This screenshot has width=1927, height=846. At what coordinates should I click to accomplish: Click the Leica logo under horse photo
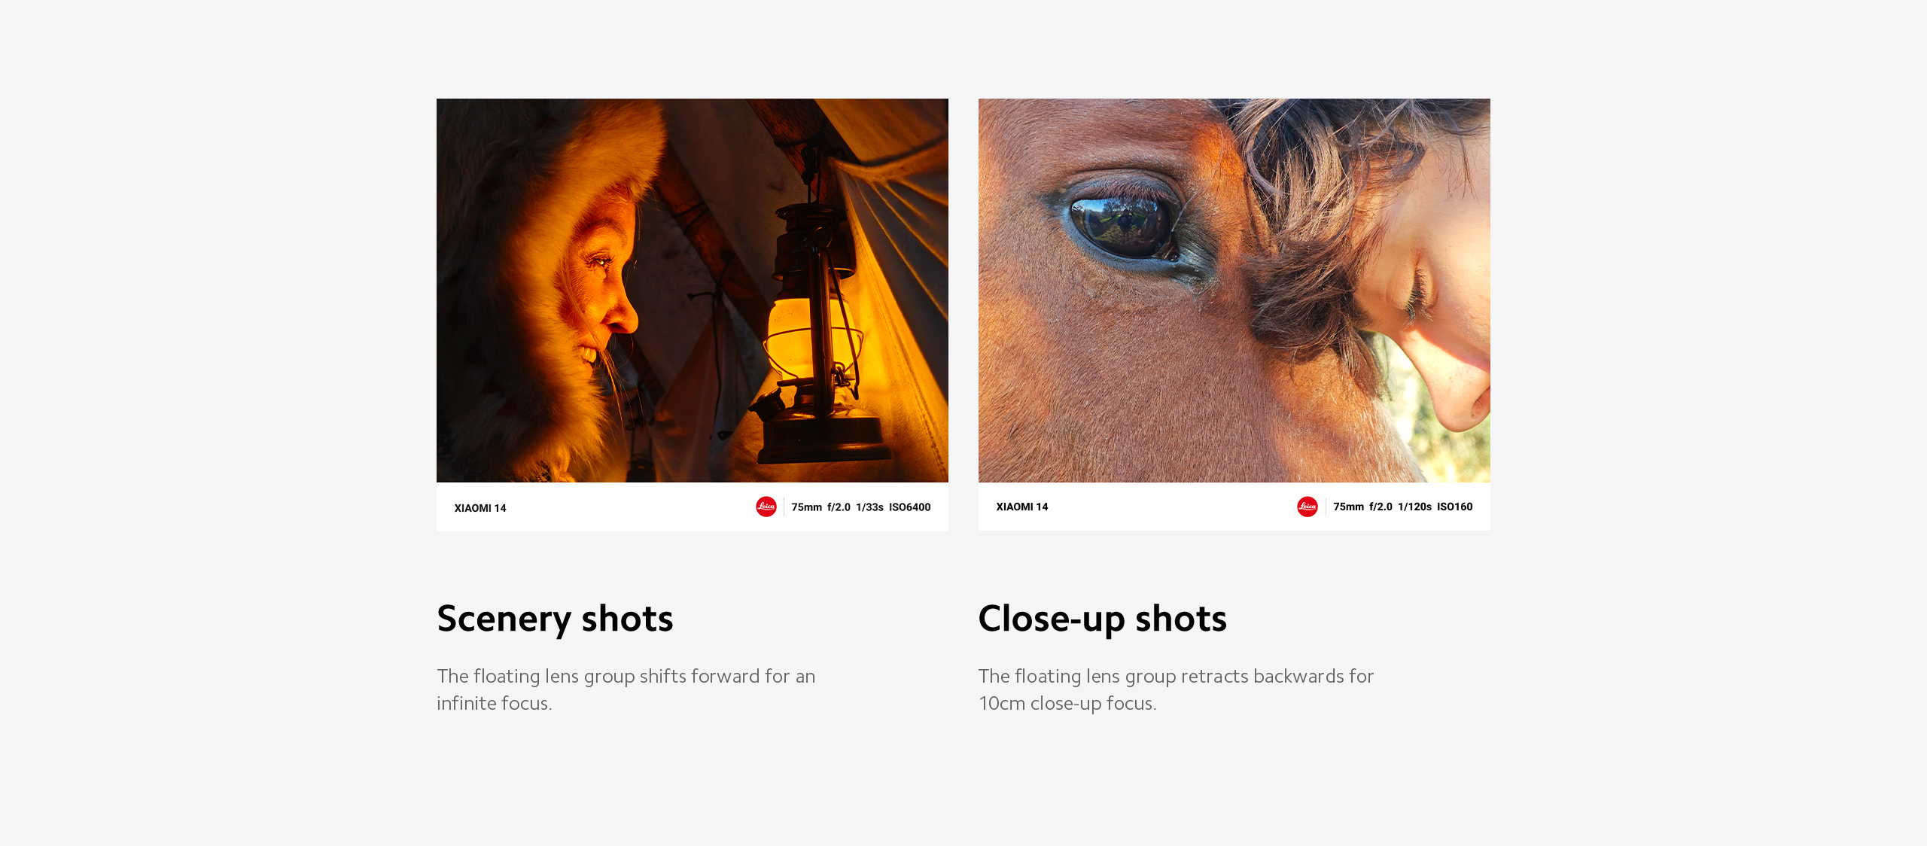[x=1307, y=507]
